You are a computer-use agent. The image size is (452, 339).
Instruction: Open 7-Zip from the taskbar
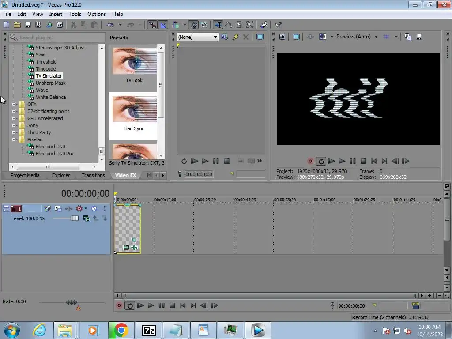148,330
